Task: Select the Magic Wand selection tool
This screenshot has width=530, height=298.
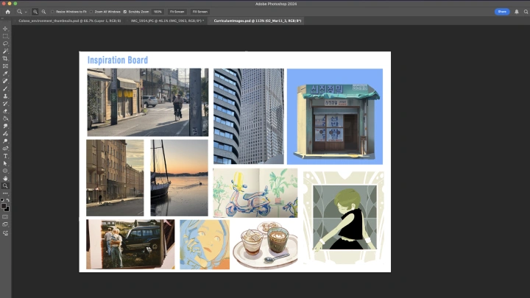Action: 5,51
